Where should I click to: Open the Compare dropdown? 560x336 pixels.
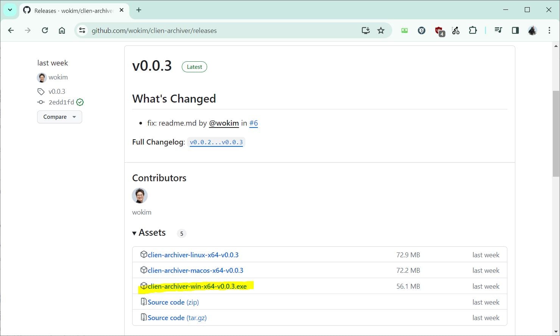pos(59,117)
